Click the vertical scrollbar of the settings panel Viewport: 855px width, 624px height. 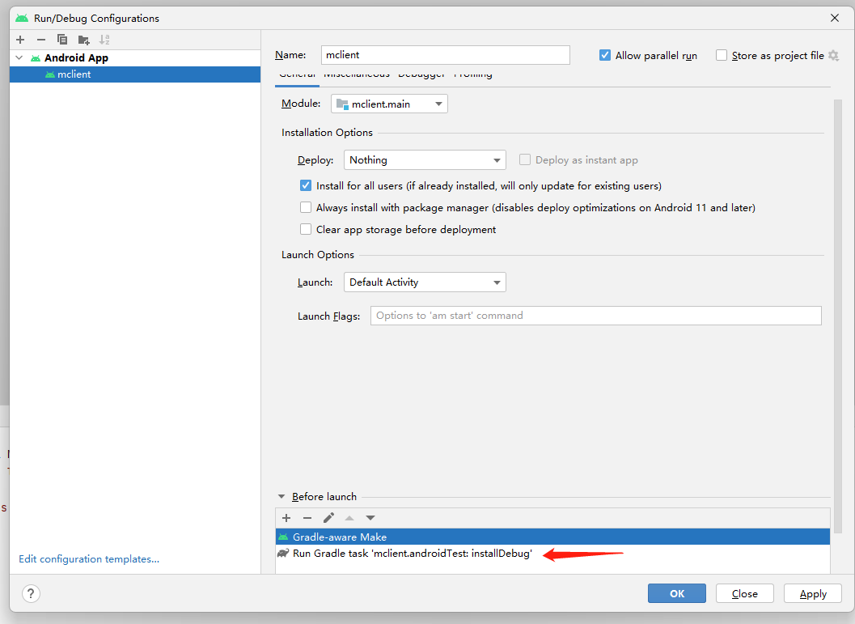click(838, 316)
